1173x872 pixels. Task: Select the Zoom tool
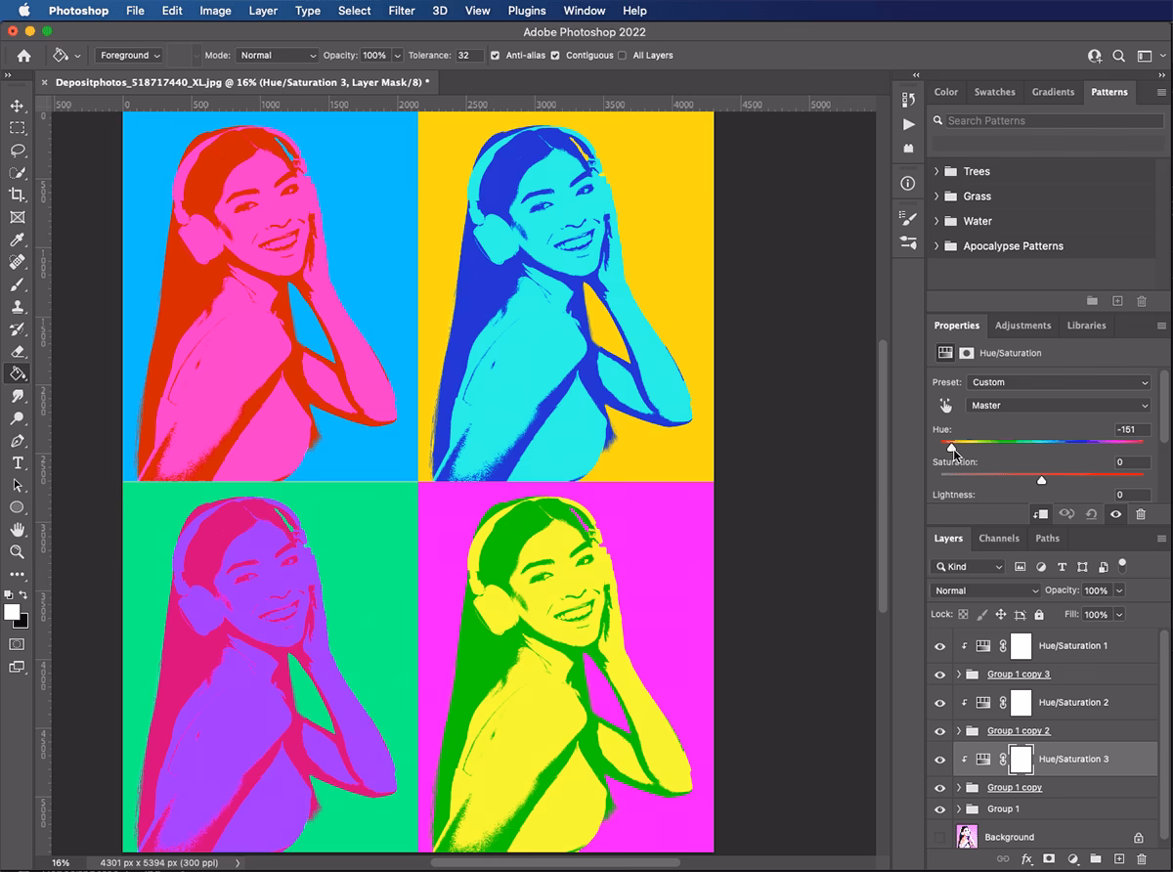(17, 551)
